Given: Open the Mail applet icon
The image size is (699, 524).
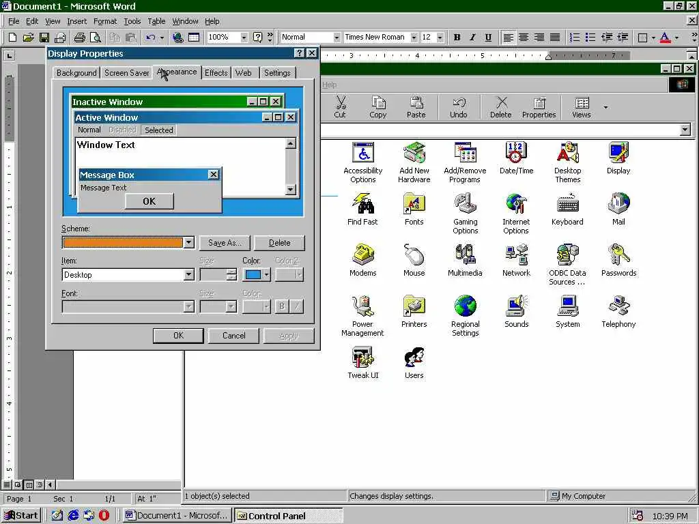Looking at the screenshot, I should [x=618, y=209].
